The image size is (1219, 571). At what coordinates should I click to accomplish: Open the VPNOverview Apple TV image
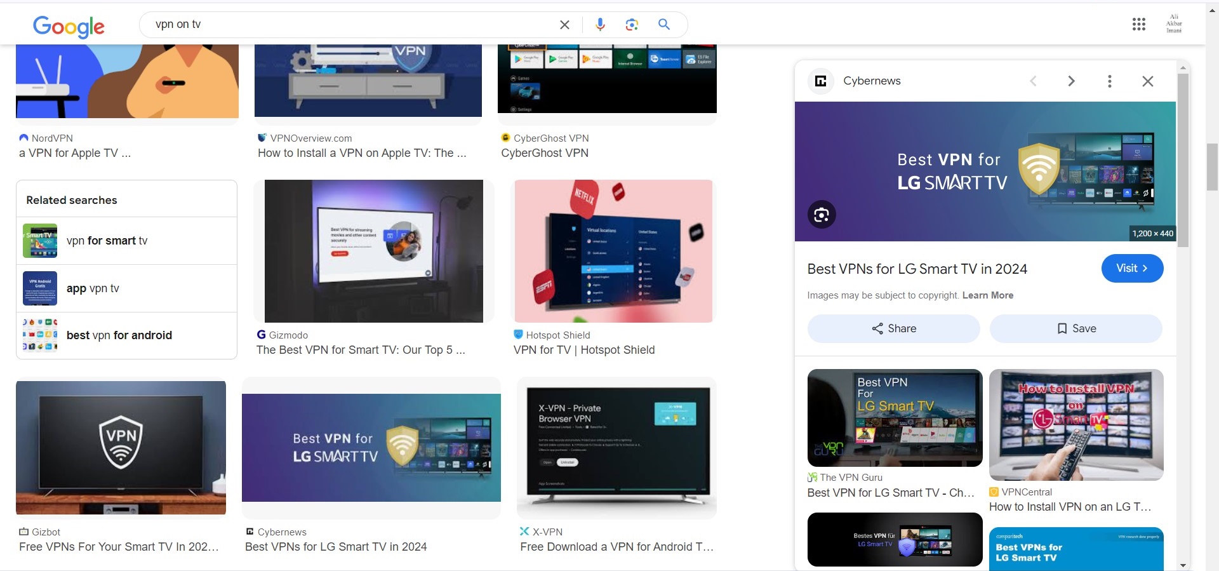click(x=368, y=81)
